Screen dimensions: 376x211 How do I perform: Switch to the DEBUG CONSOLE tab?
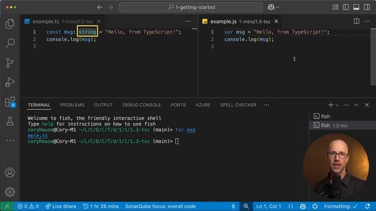point(142,105)
